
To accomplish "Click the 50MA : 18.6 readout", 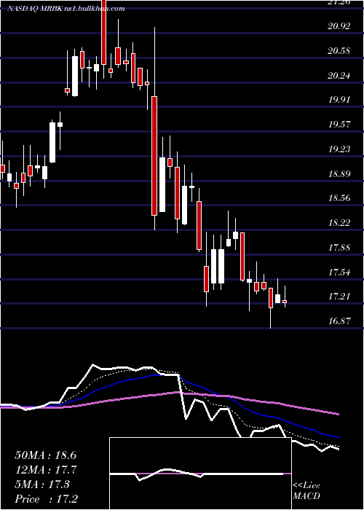I will click(x=46, y=455).
